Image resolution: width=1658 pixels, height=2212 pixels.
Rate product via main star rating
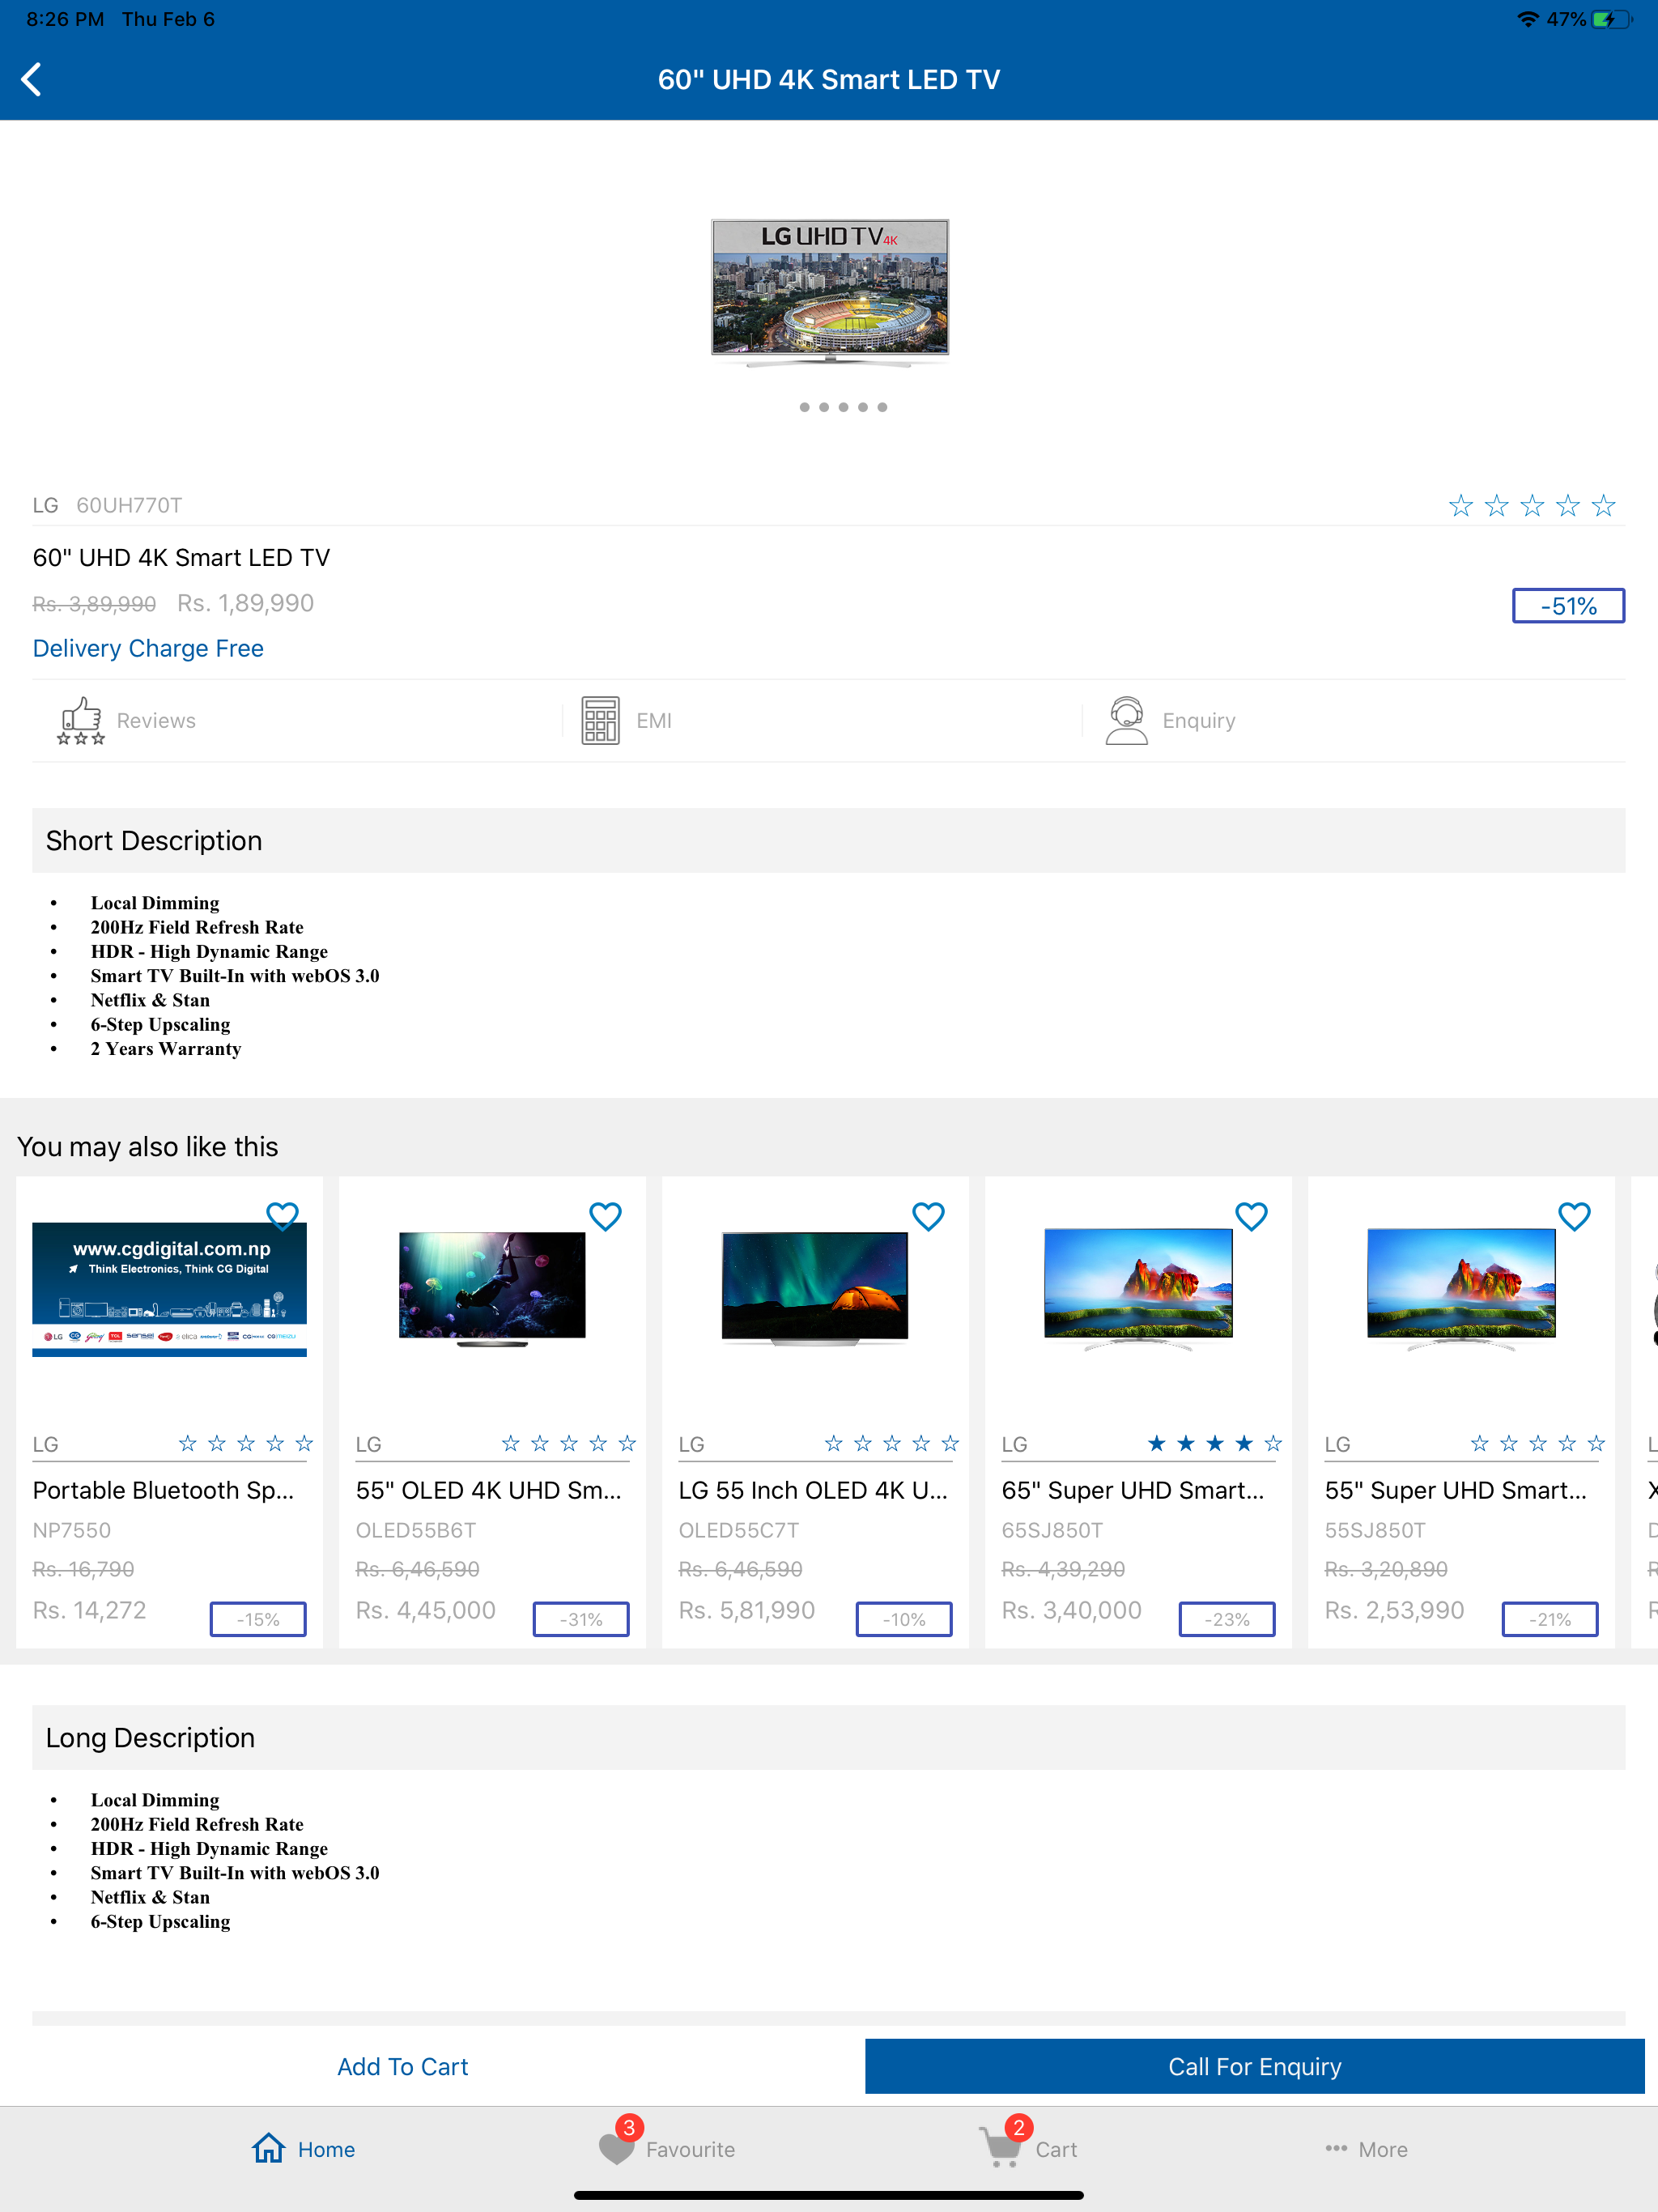point(1532,505)
